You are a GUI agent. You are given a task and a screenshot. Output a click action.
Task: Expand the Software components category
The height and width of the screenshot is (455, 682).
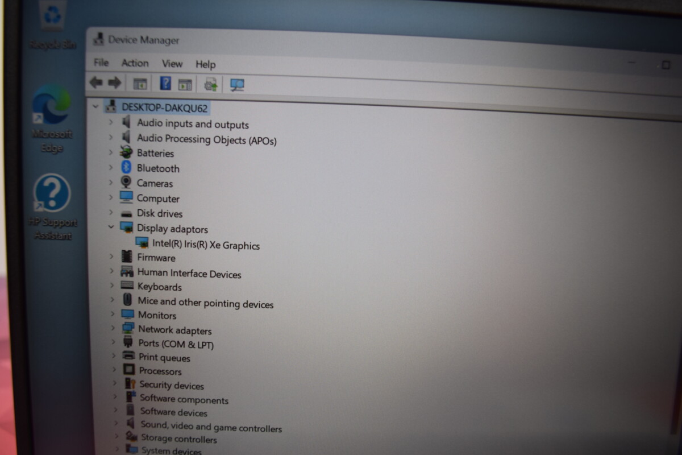[115, 397]
